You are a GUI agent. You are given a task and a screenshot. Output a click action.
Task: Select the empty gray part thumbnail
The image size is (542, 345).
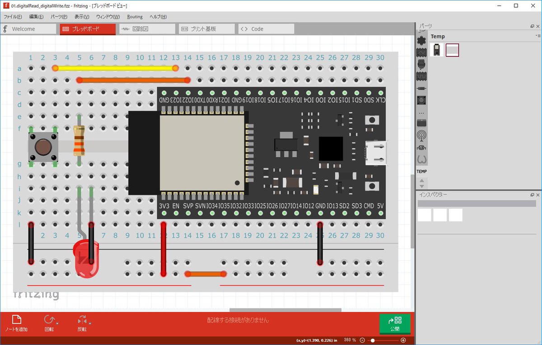point(452,50)
